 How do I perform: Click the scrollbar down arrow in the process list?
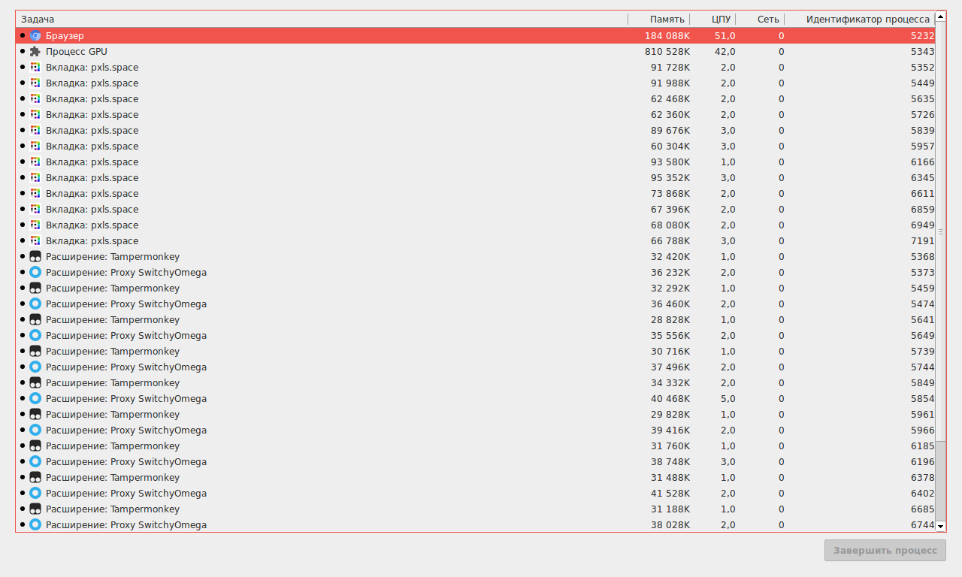(x=941, y=527)
